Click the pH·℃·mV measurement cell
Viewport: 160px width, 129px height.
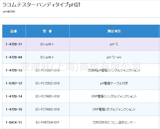coord(114,57)
